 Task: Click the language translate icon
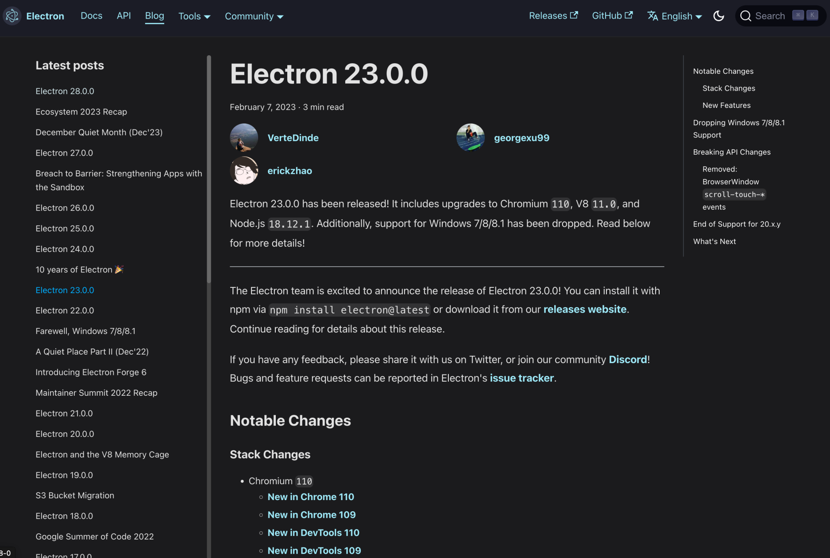click(x=652, y=16)
